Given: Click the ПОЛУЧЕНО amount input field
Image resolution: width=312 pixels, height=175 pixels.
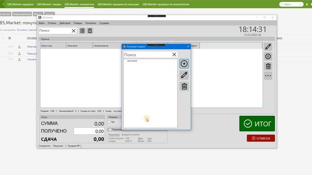Looking at the screenshot, I should point(89,131).
